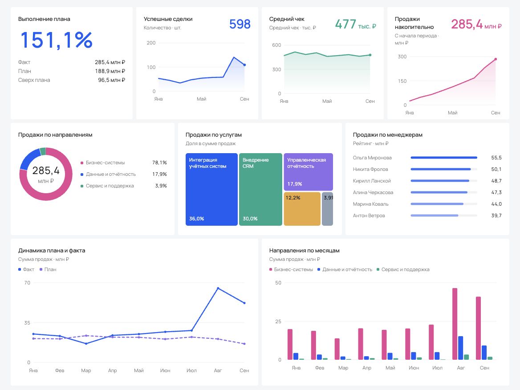Select Данные и отчётность 17,9% in the donut legend
Image resolution: width=520 pixels, height=390 pixels.
(124, 174)
